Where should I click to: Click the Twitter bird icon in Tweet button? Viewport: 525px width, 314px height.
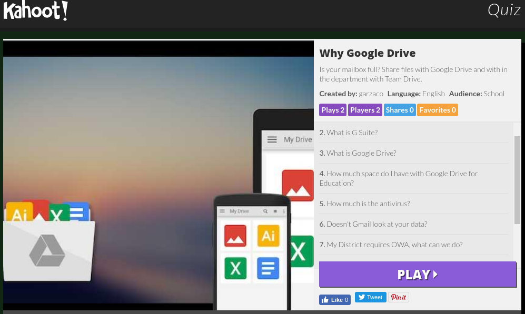[x=362, y=297]
